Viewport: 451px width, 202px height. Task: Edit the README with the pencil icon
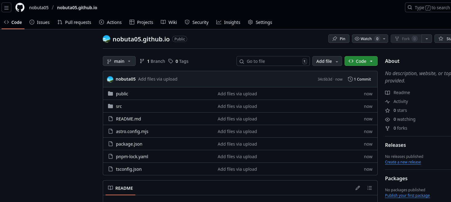pyautogui.click(x=358, y=188)
